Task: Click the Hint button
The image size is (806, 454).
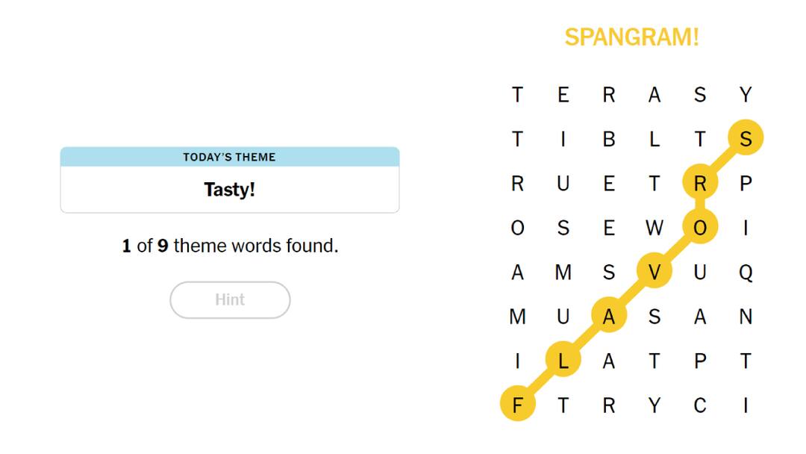Action: (x=230, y=299)
